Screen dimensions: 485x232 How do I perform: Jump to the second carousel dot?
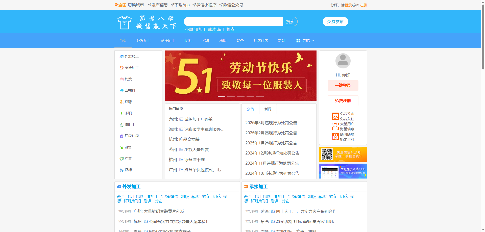(231, 96)
